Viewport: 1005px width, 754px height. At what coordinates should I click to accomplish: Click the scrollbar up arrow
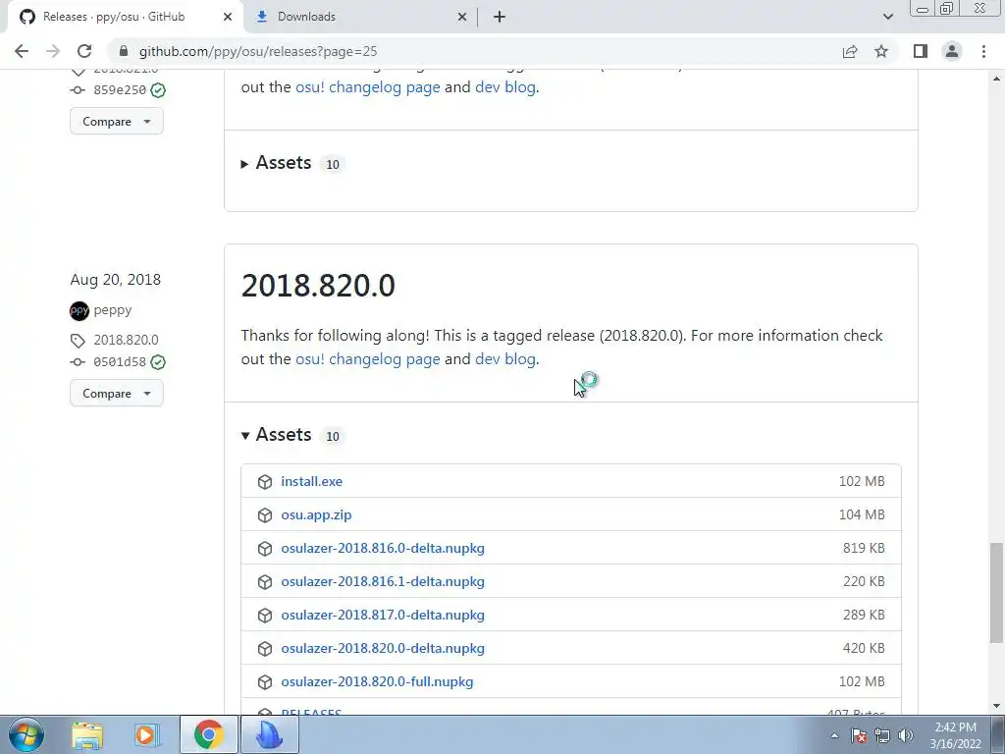pos(996,79)
